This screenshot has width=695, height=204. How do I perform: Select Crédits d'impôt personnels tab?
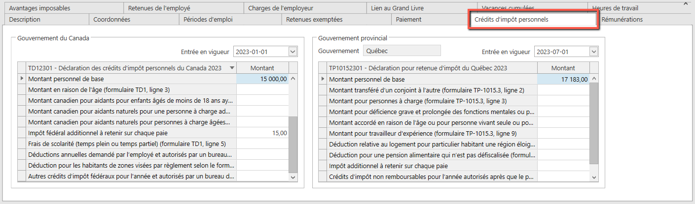coord(533,20)
